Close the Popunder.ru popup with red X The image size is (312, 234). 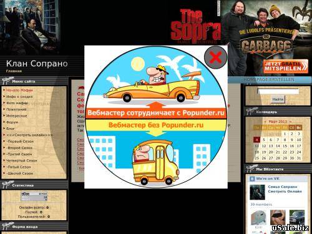pyautogui.click(x=215, y=57)
